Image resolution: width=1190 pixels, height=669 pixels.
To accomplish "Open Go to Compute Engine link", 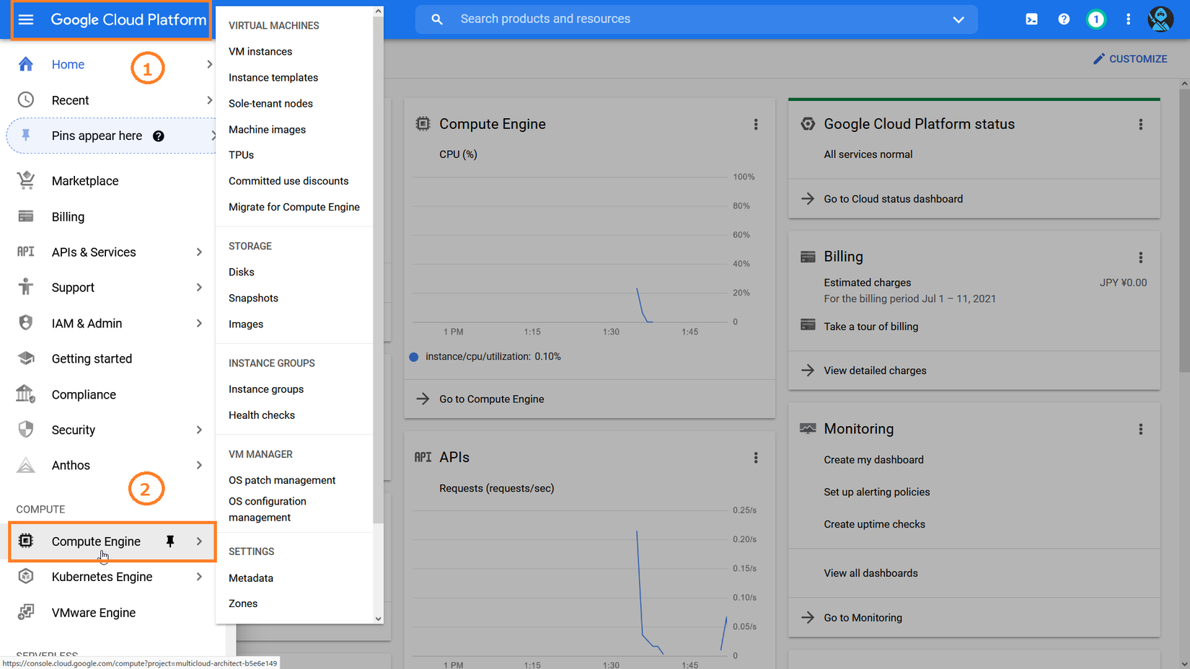I will 491,399.
